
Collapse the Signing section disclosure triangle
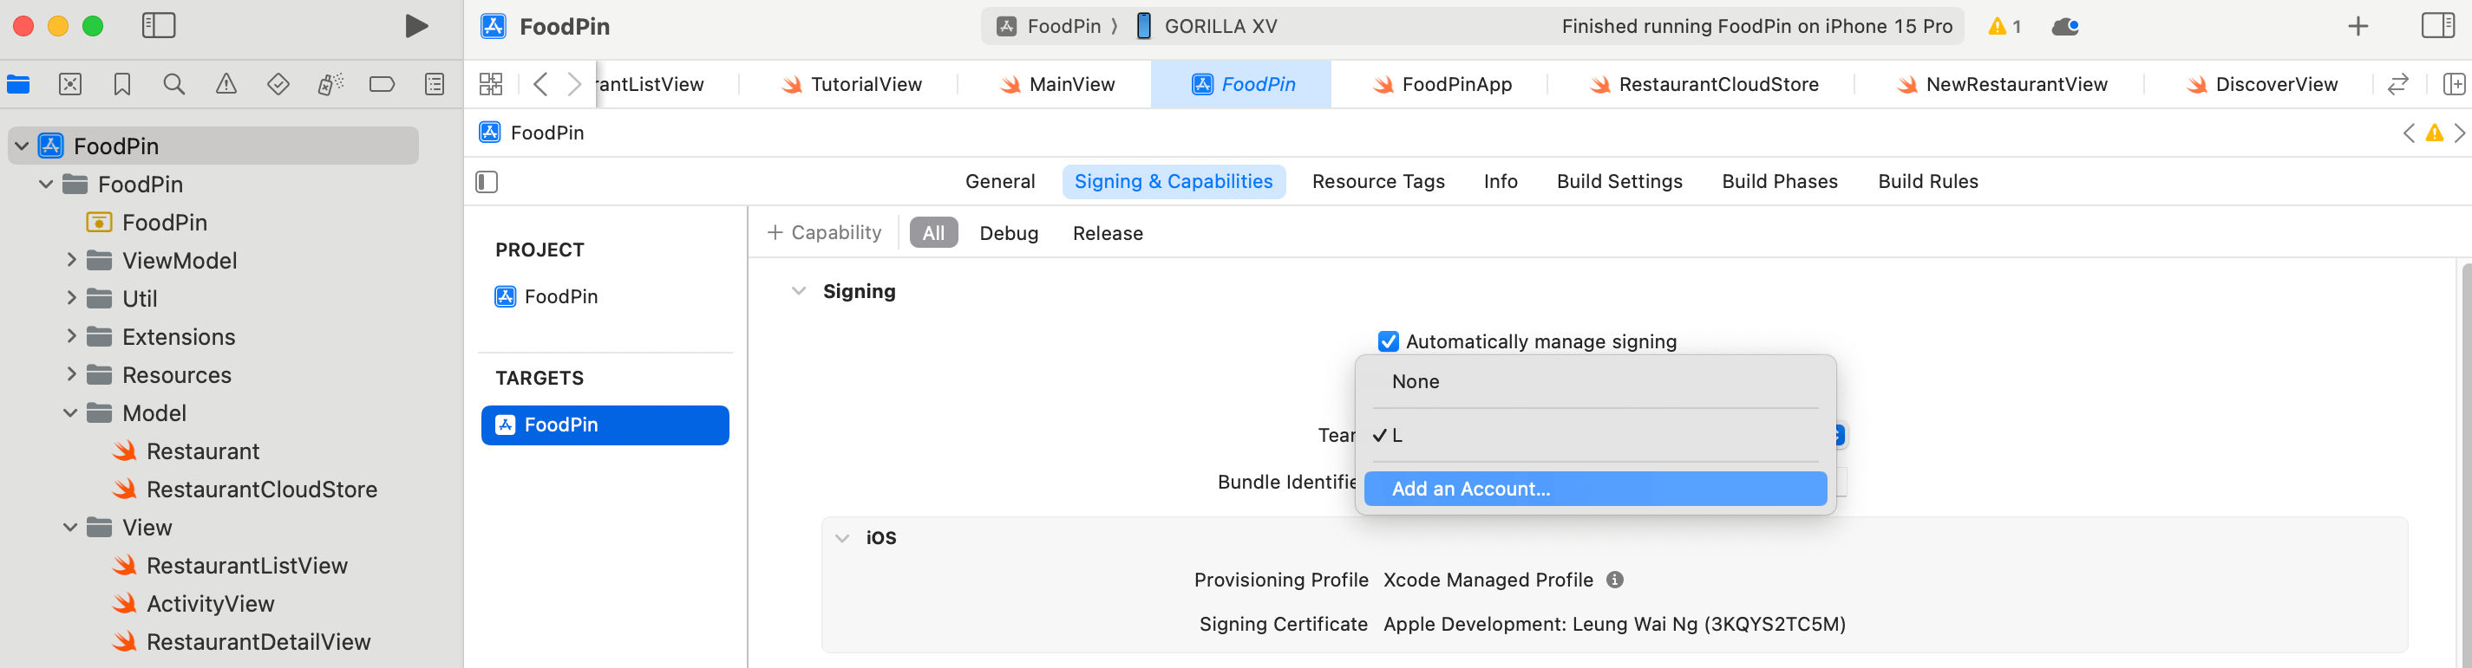click(800, 290)
